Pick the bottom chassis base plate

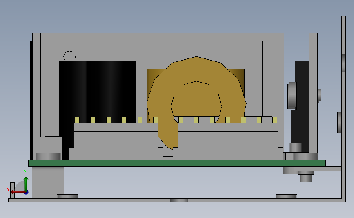tap(177, 200)
